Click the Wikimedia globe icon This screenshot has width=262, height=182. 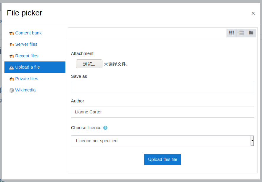pos(12,90)
